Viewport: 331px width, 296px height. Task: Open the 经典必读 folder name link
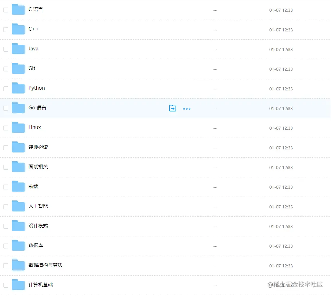click(38, 147)
